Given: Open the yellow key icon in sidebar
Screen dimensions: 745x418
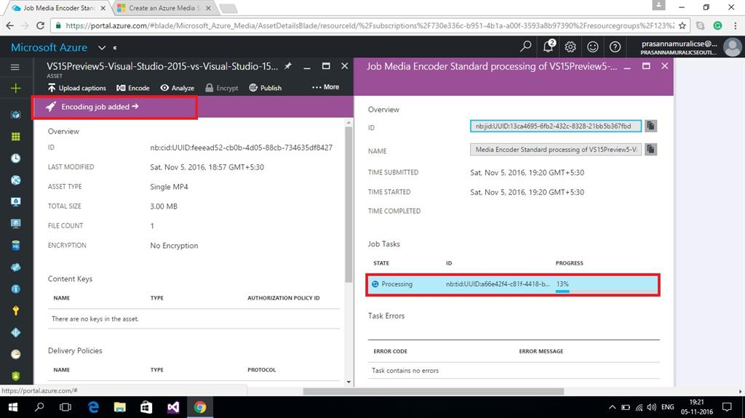Looking at the screenshot, I should pos(16,310).
